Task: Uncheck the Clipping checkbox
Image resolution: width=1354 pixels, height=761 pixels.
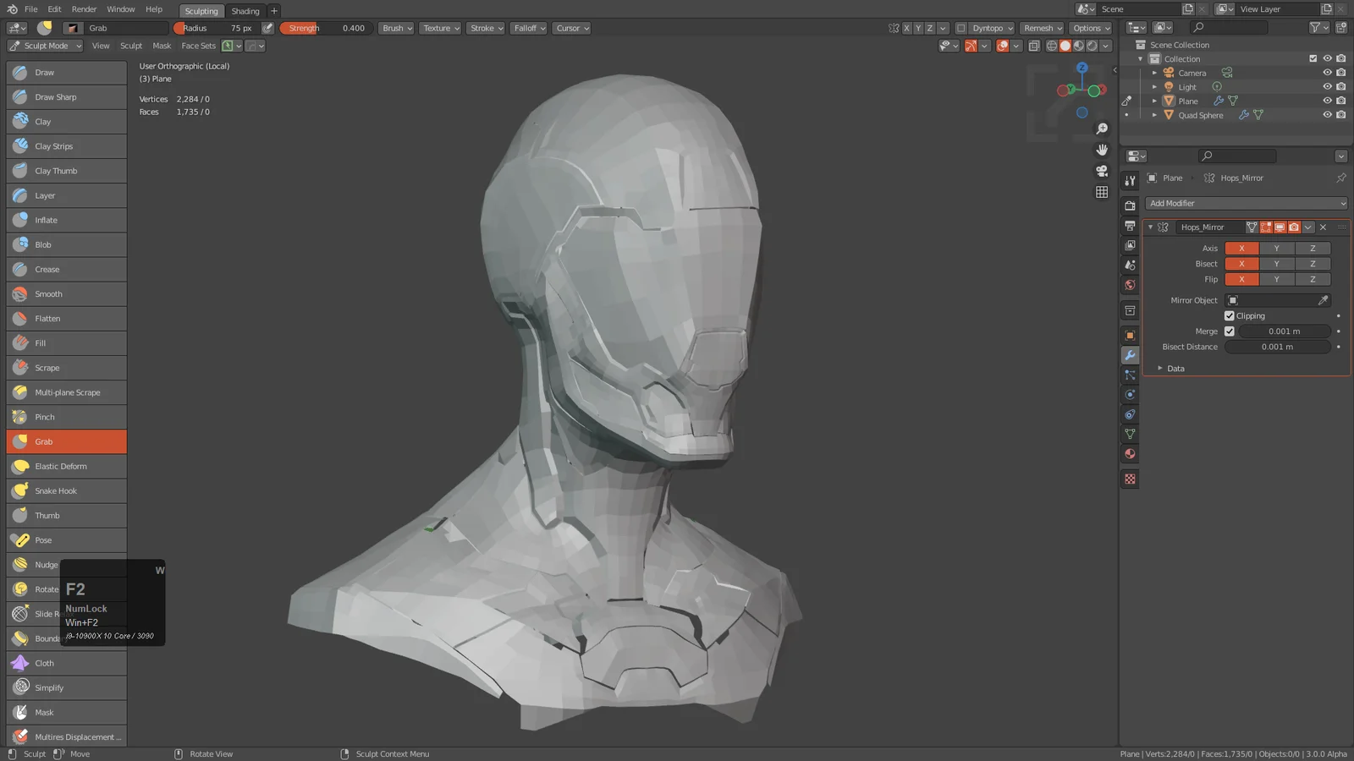Action: click(x=1230, y=315)
